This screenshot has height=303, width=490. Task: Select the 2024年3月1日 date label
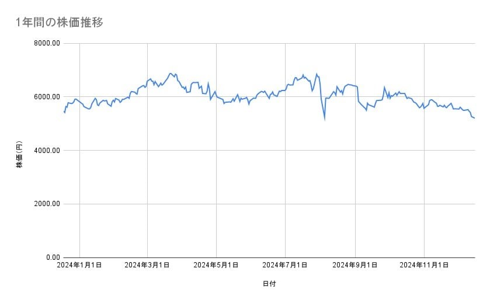pyautogui.click(x=147, y=265)
